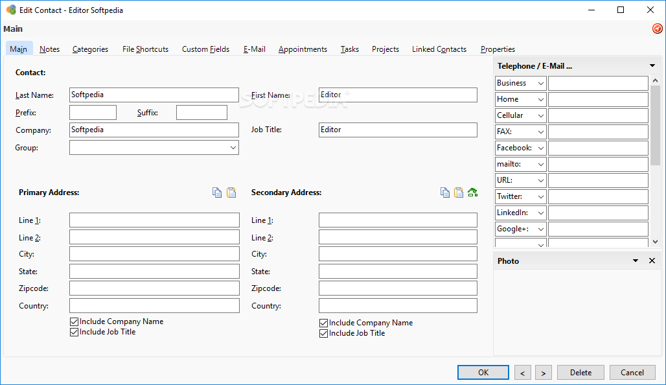Click the green swap address icon
Image resolution: width=666 pixels, height=385 pixels.
[473, 192]
